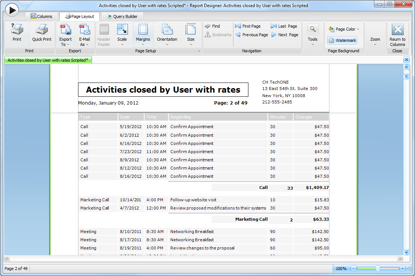
Task: Click the Find label
Action: click(216, 26)
